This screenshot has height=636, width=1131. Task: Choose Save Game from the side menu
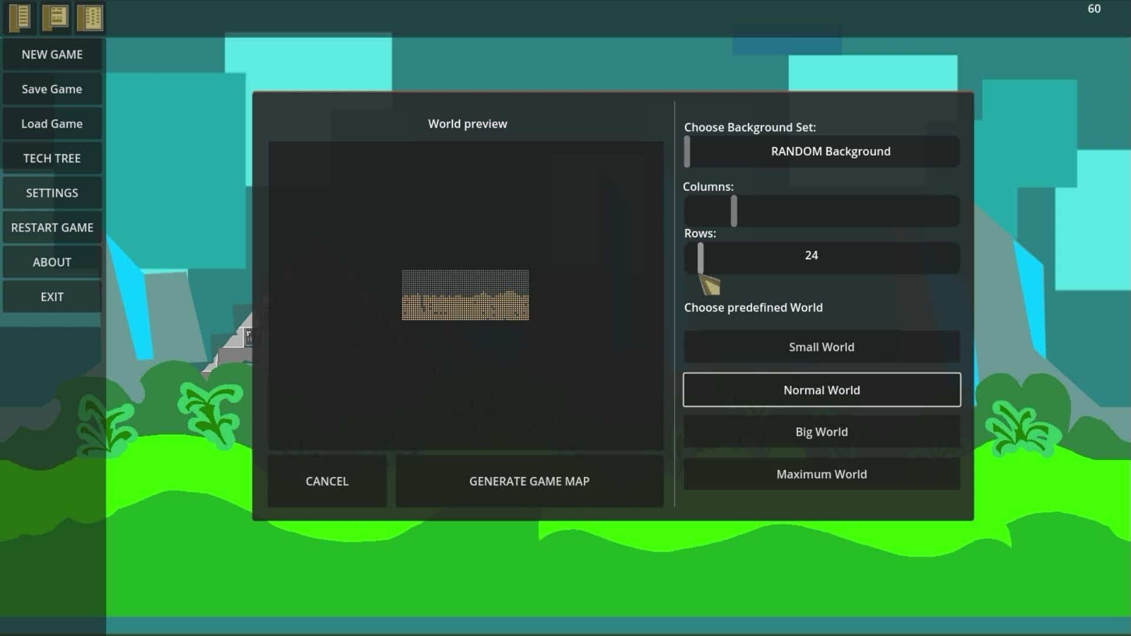tap(52, 89)
